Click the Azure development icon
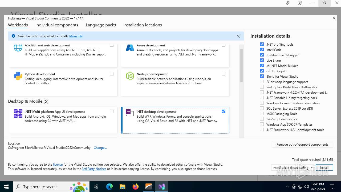This screenshot has height=192, width=341. (130, 48)
